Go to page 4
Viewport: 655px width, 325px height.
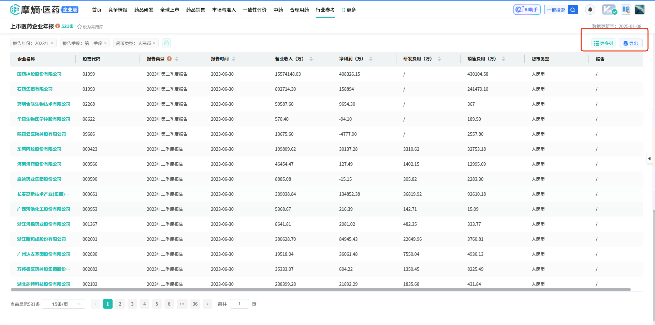pyautogui.click(x=145, y=304)
